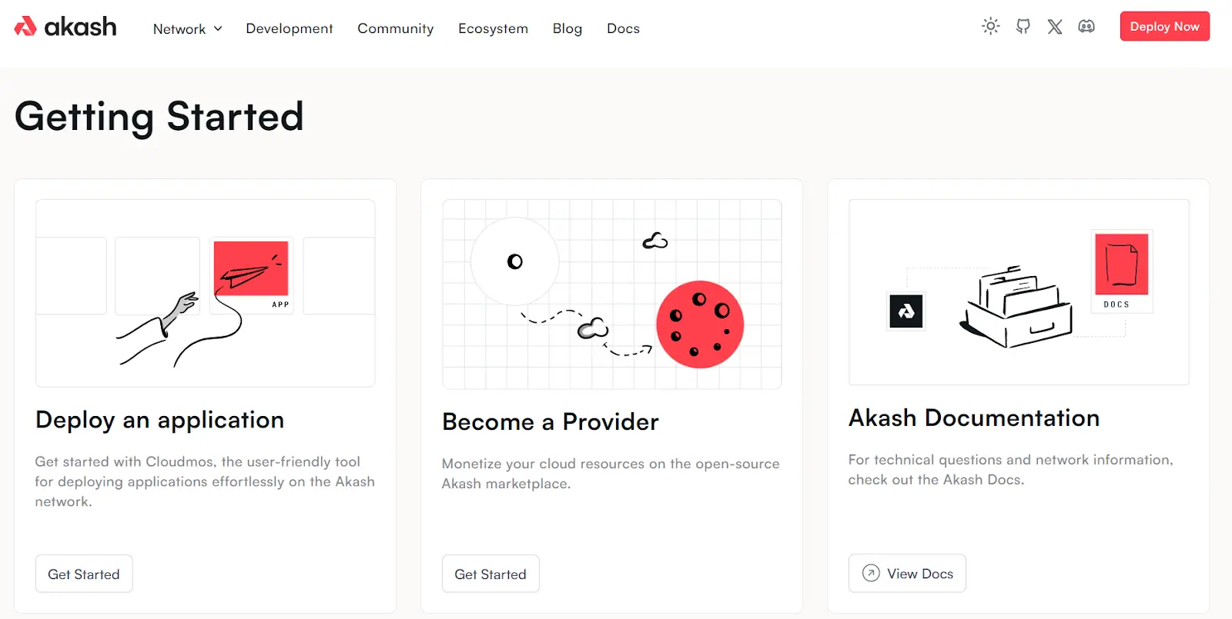The image size is (1232, 619).
Task: Click the red Deploy Now button
Action: 1165,26
